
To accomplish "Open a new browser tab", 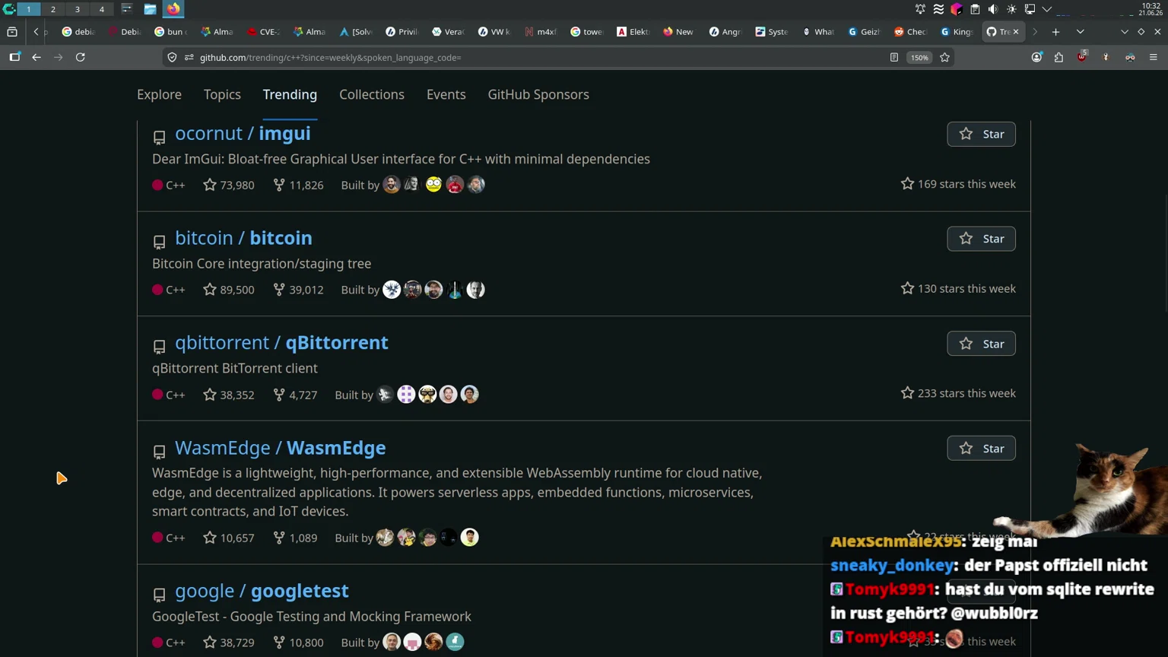I will tap(1055, 32).
